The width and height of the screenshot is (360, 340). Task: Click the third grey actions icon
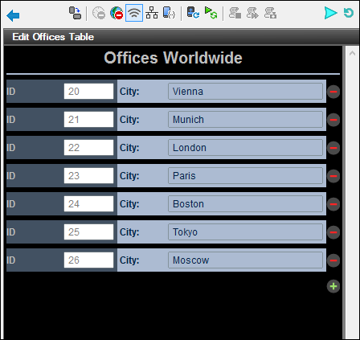point(270,13)
